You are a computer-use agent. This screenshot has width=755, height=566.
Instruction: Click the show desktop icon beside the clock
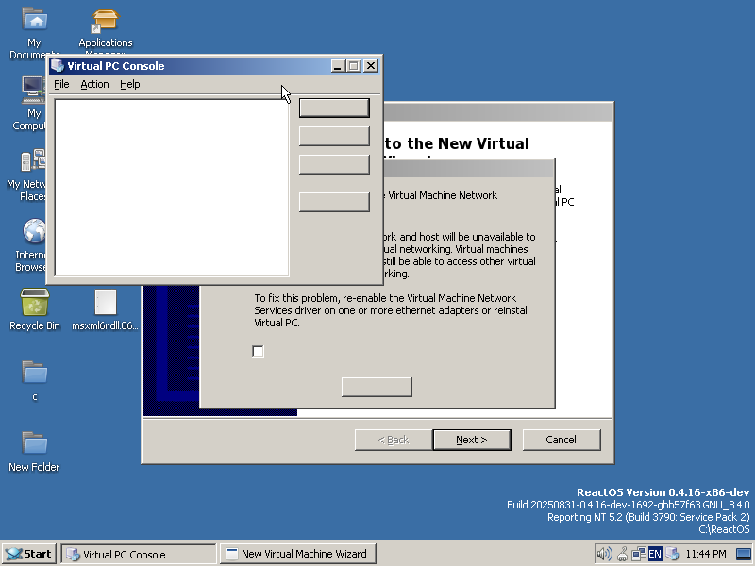point(744,554)
